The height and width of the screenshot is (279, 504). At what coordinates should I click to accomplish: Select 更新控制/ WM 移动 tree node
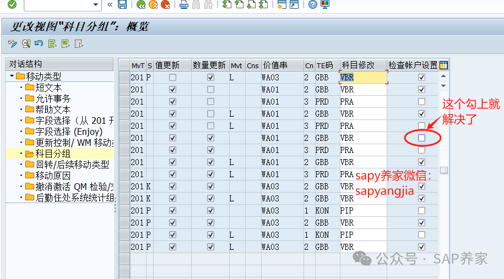click(74, 143)
